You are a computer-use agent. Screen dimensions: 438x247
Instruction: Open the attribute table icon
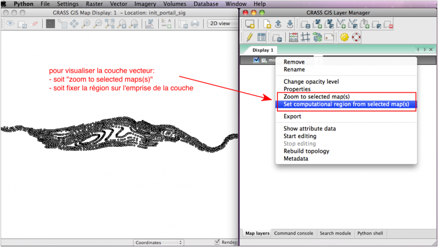pyautogui.click(x=262, y=37)
